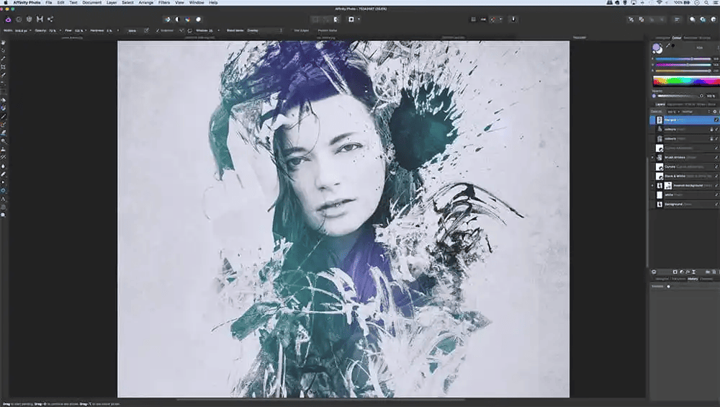Enable the Stabiliser checkbox
This screenshot has height=407, width=720.
pyautogui.click(x=158, y=30)
